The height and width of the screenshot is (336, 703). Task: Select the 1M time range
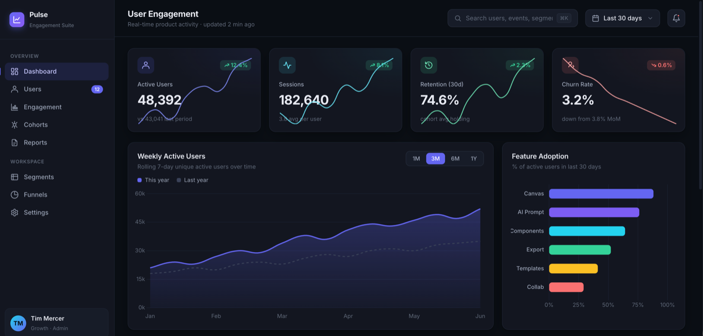(416, 159)
